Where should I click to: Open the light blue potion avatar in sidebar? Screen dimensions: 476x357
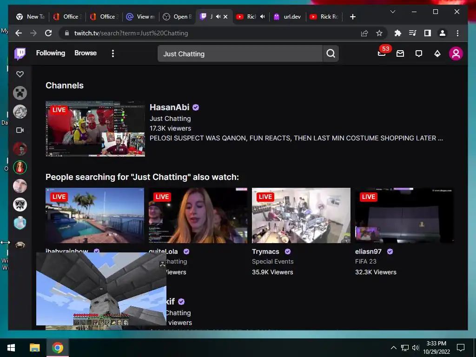point(20,223)
